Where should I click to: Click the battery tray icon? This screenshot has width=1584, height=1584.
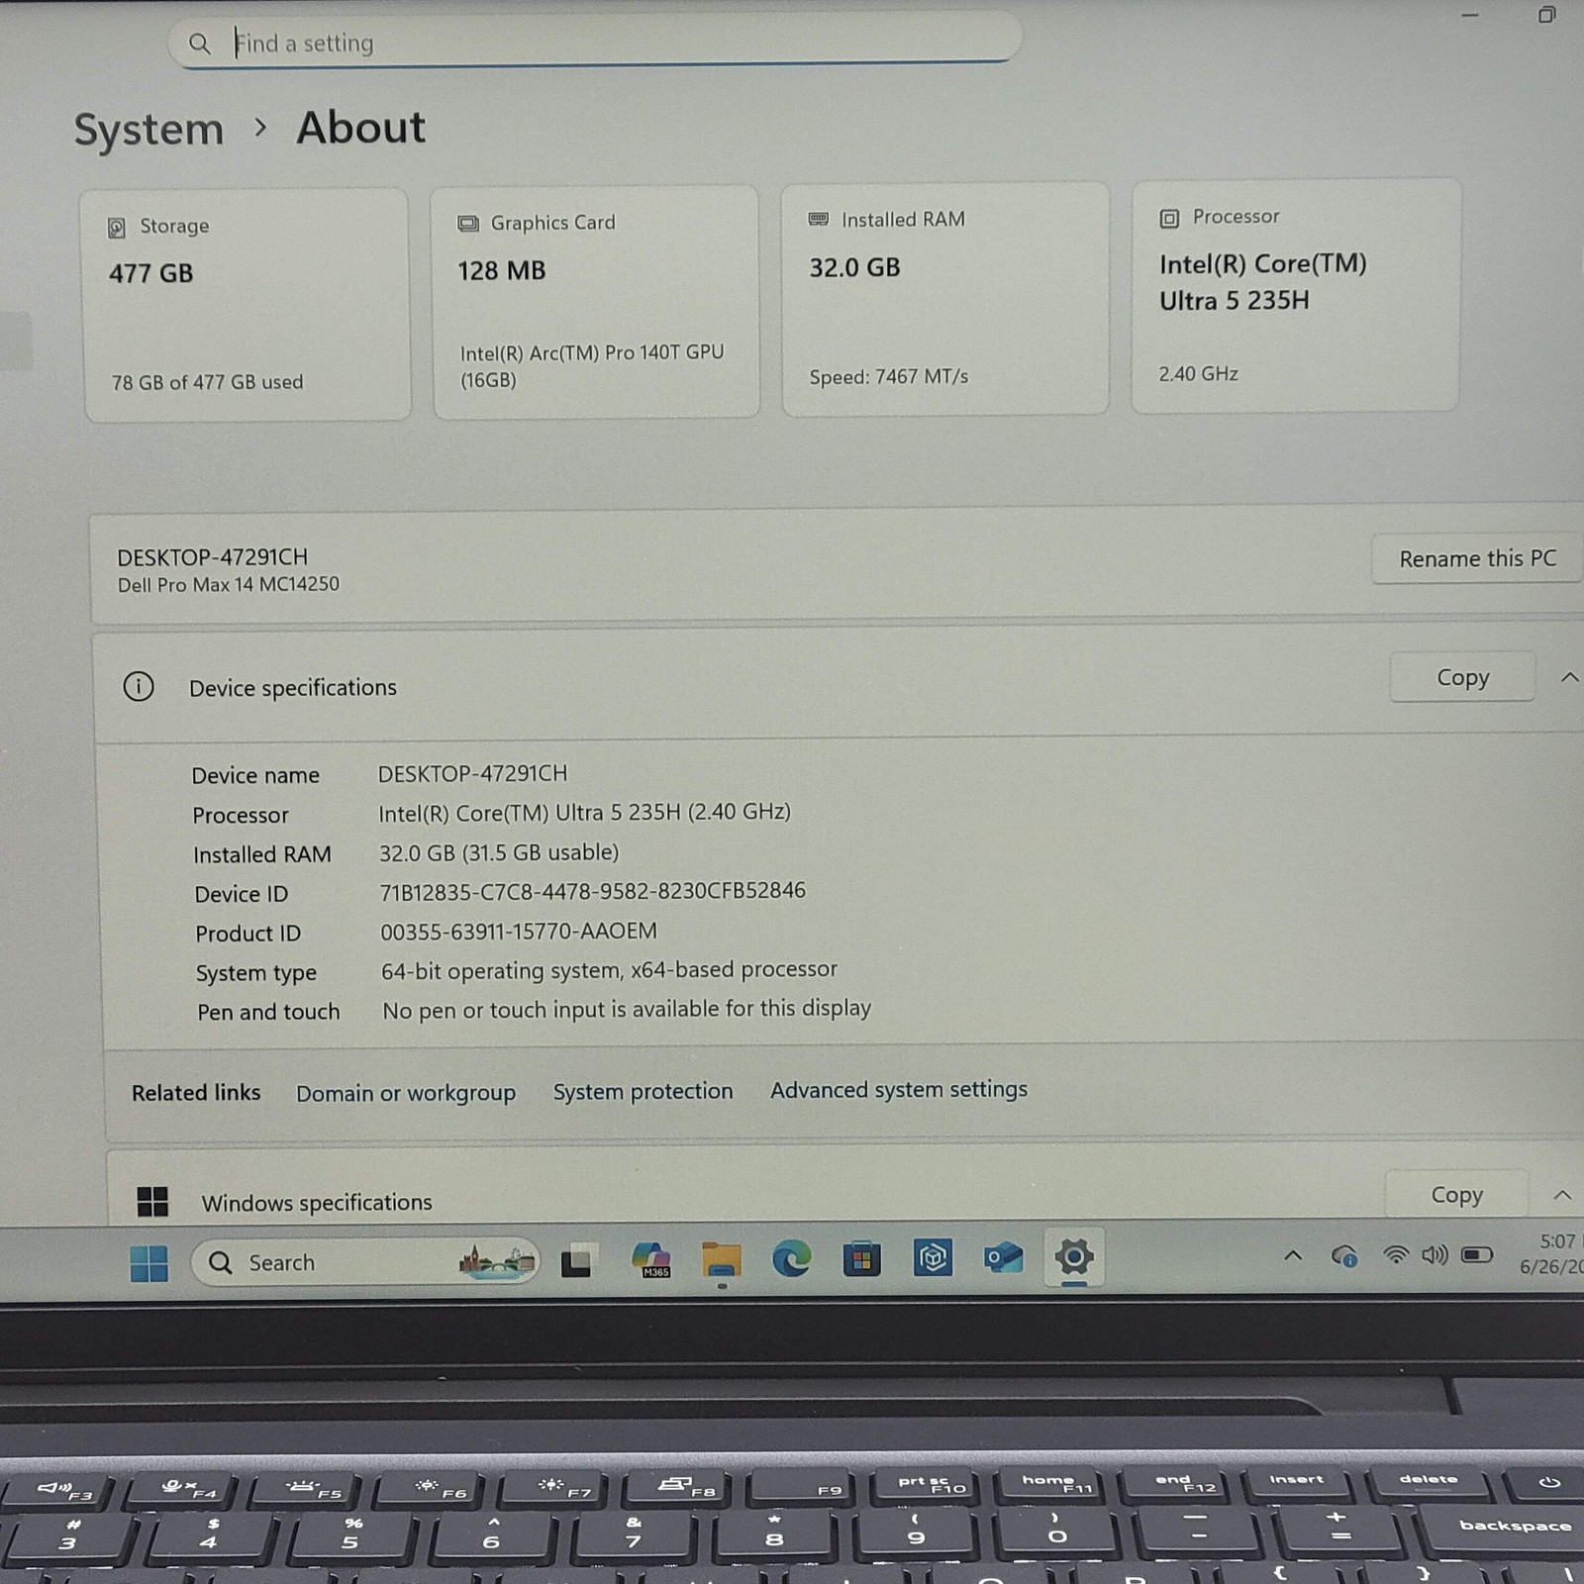click(x=1477, y=1254)
